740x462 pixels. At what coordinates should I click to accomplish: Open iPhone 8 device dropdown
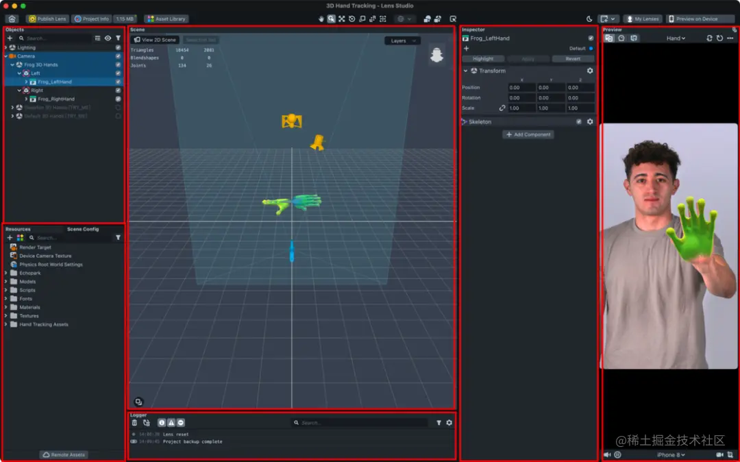pos(671,455)
